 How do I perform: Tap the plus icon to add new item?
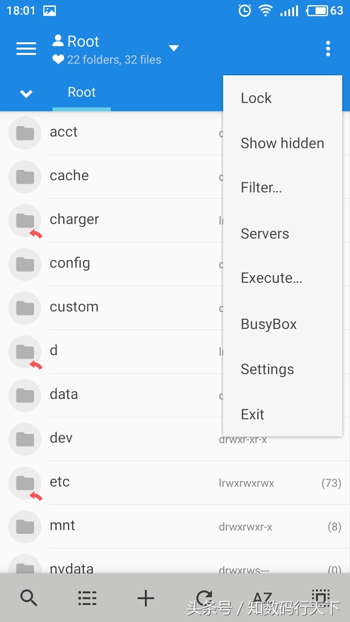tap(146, 598)
